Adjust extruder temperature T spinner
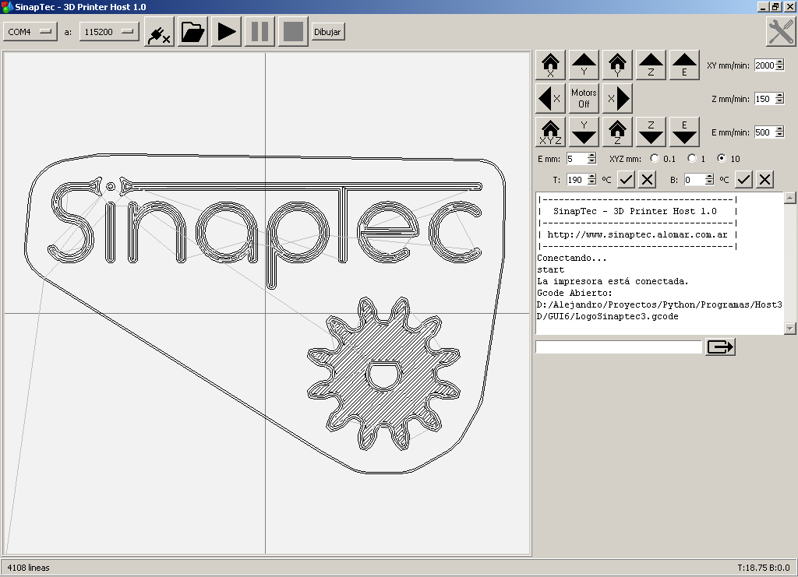The width and height of the screenshot is (798, 577). coord(591,179)
